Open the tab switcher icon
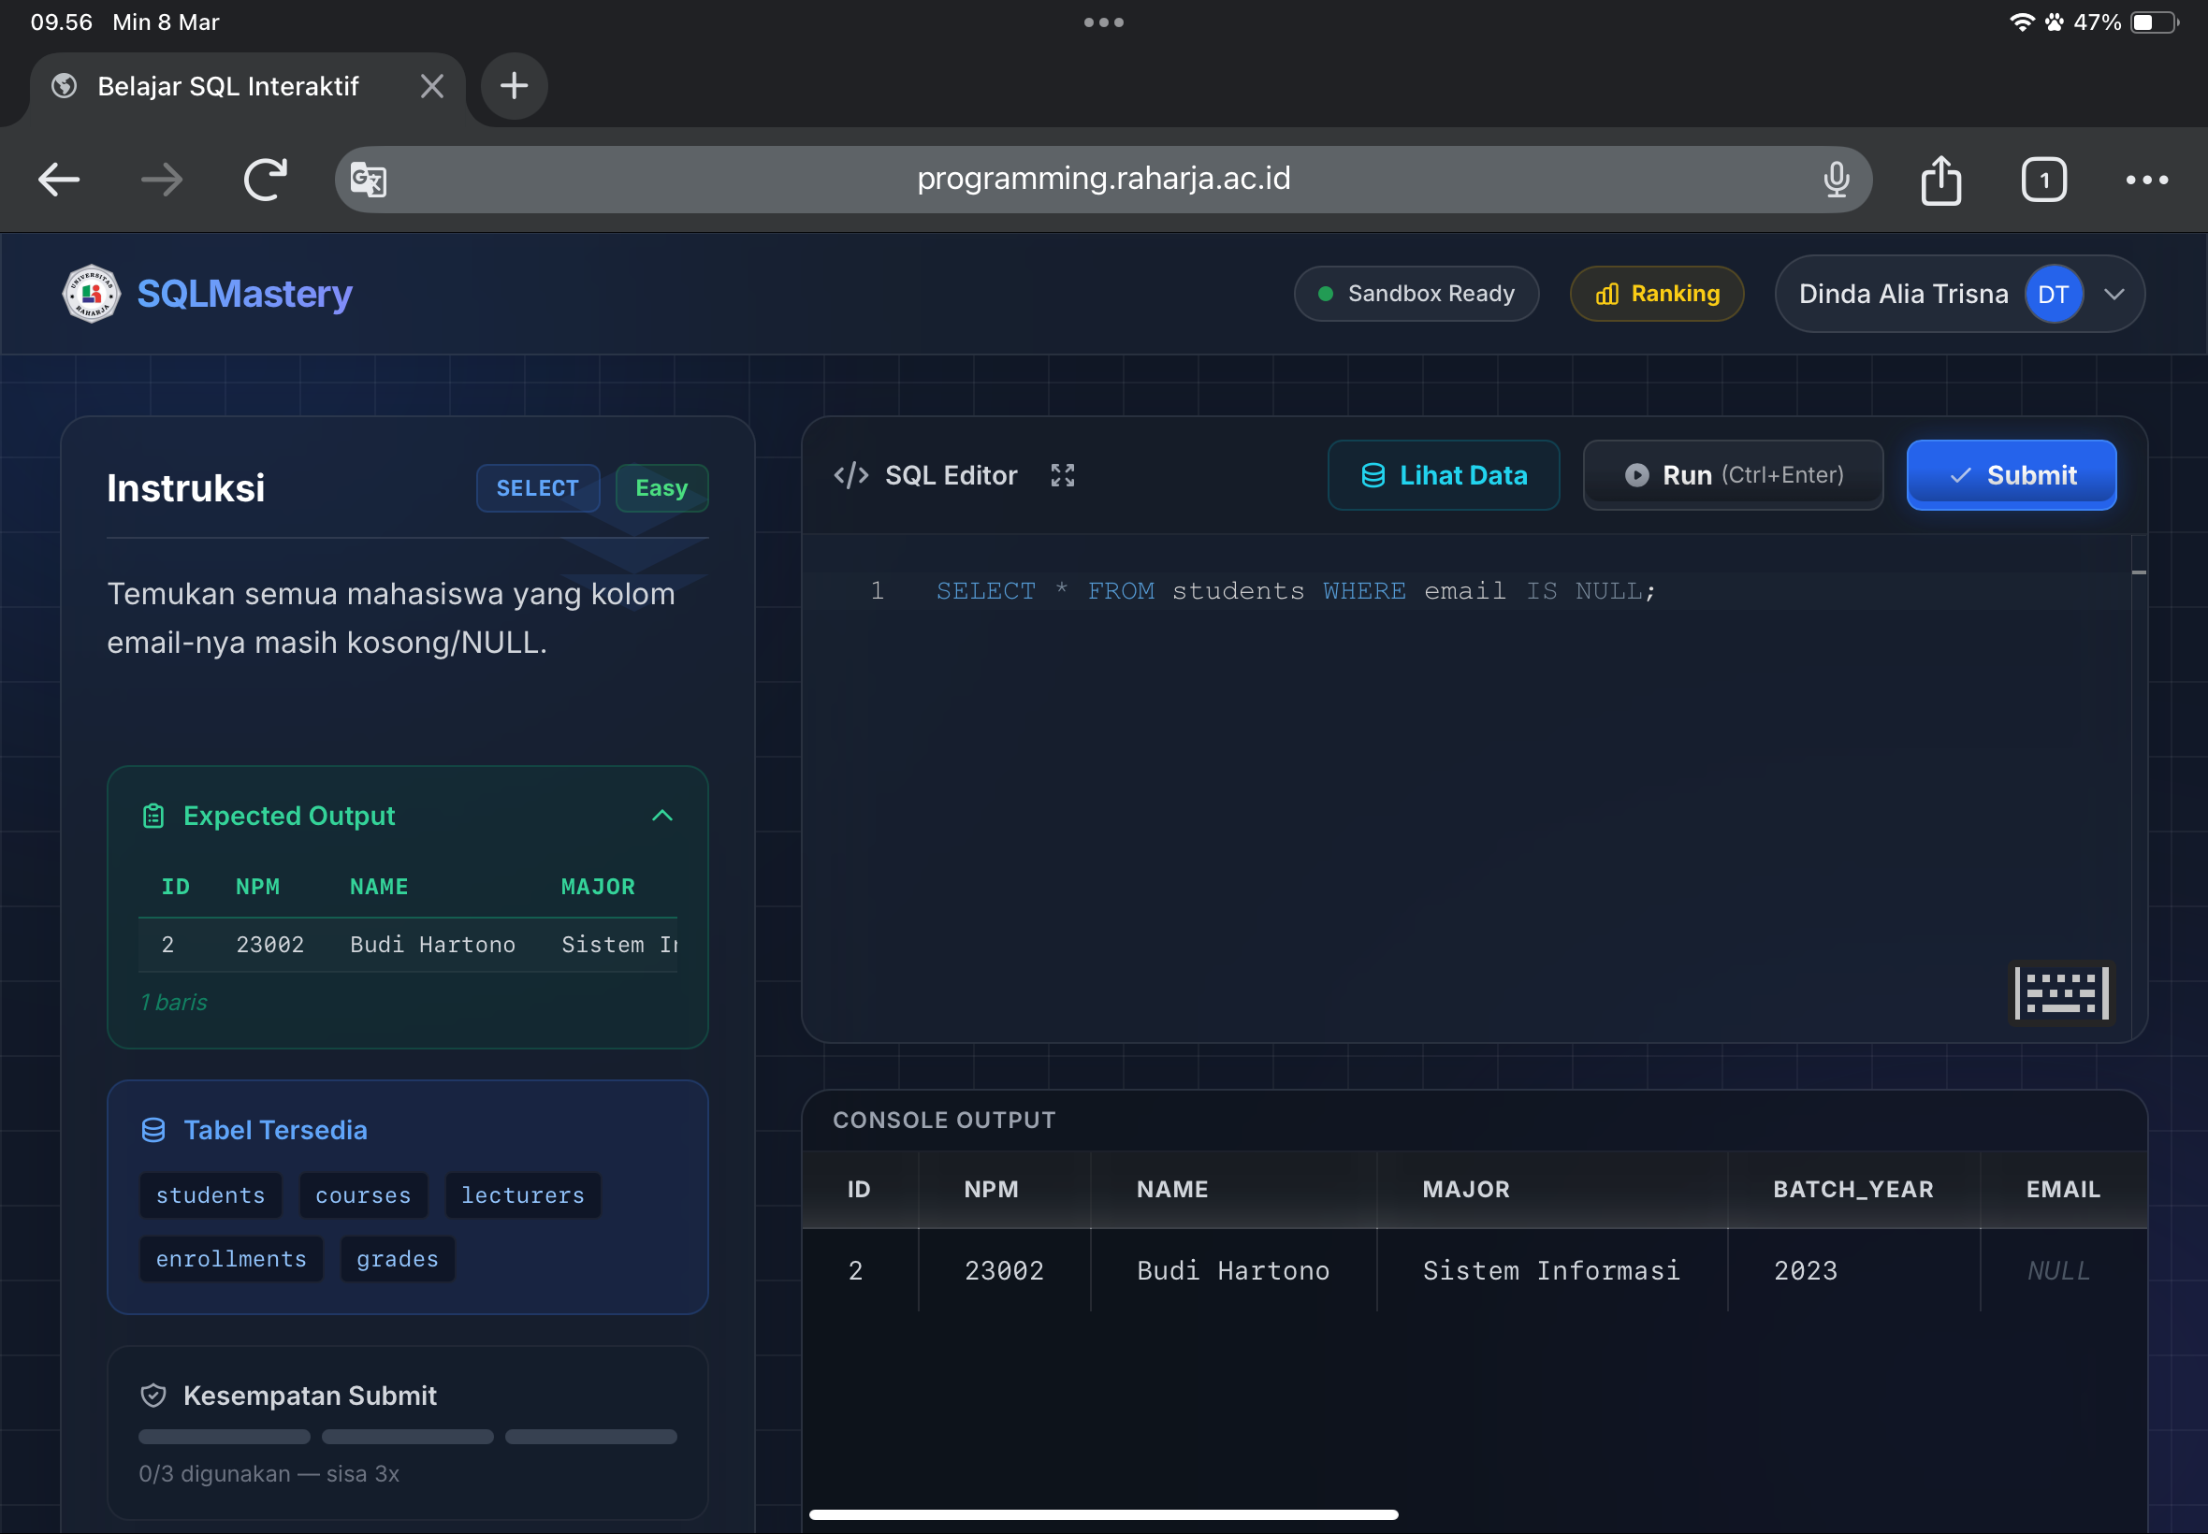This screenshot has width=2208, height=1534. [x=2043, y=180]
